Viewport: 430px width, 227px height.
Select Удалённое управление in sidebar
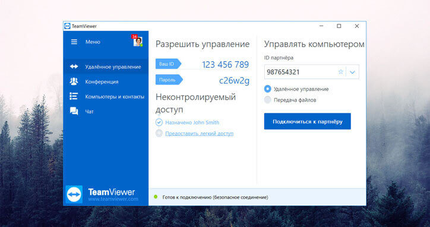pos(106,67)
